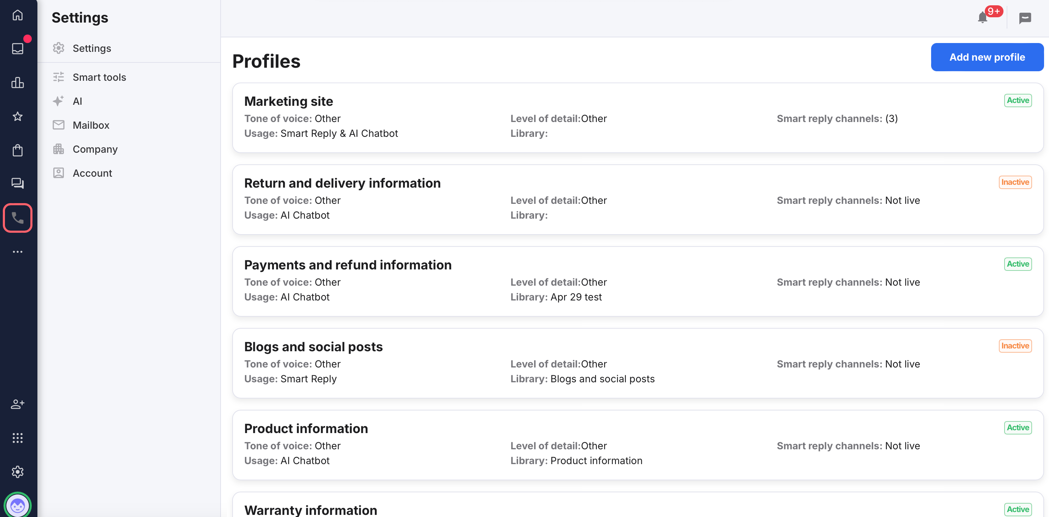Click the AI sparkle icon
This screenshot has height=517, width=1049.
(x=59, y=101)
